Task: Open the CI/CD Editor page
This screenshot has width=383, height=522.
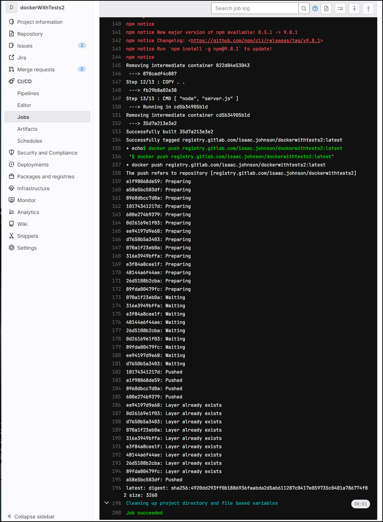Action: [24, 105]
